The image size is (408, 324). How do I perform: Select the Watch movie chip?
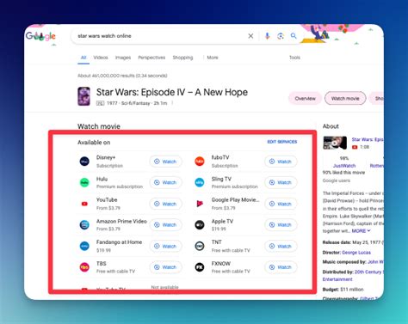point(345,98)
